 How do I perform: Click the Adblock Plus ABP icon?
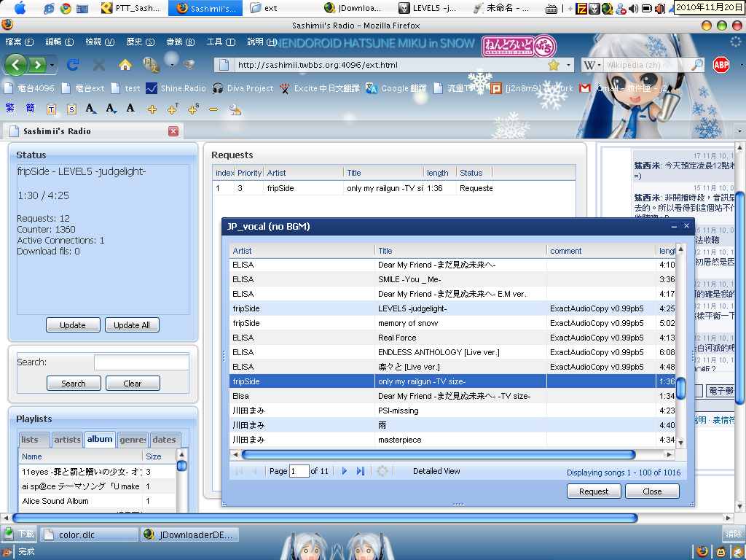(x=721, y=65)
